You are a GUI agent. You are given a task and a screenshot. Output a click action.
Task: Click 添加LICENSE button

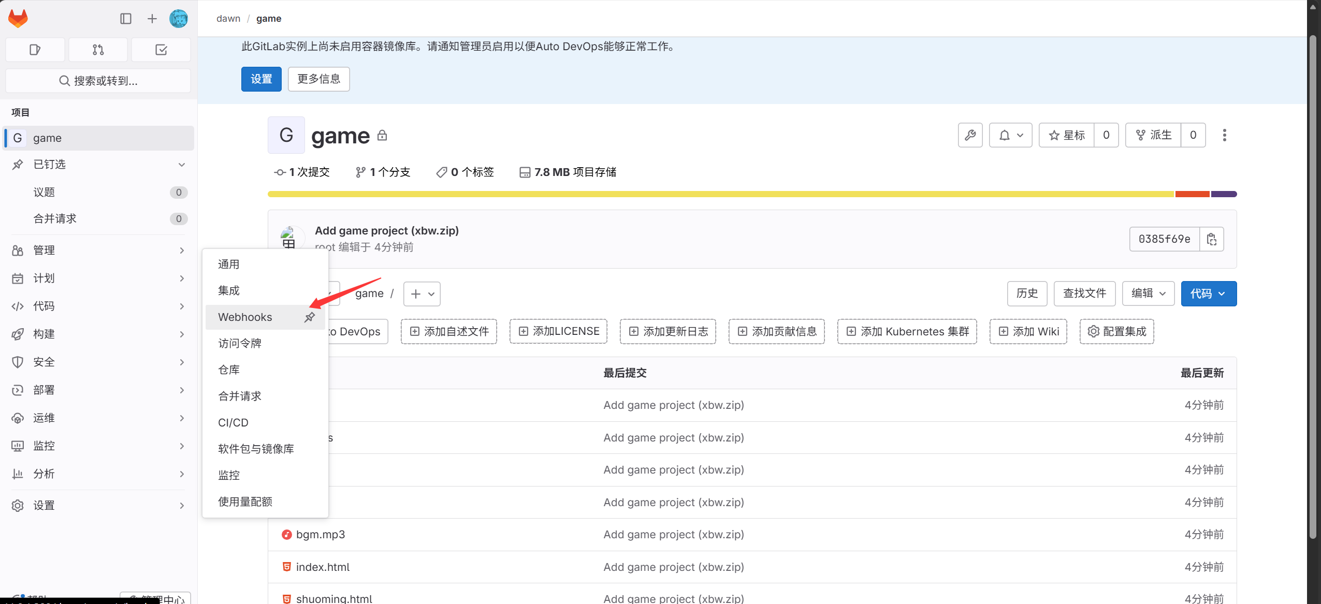[x=558, y=331]
